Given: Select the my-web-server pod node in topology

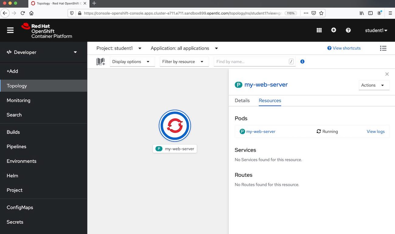Looking at the screenshot, I should click(x=175, y=126).
